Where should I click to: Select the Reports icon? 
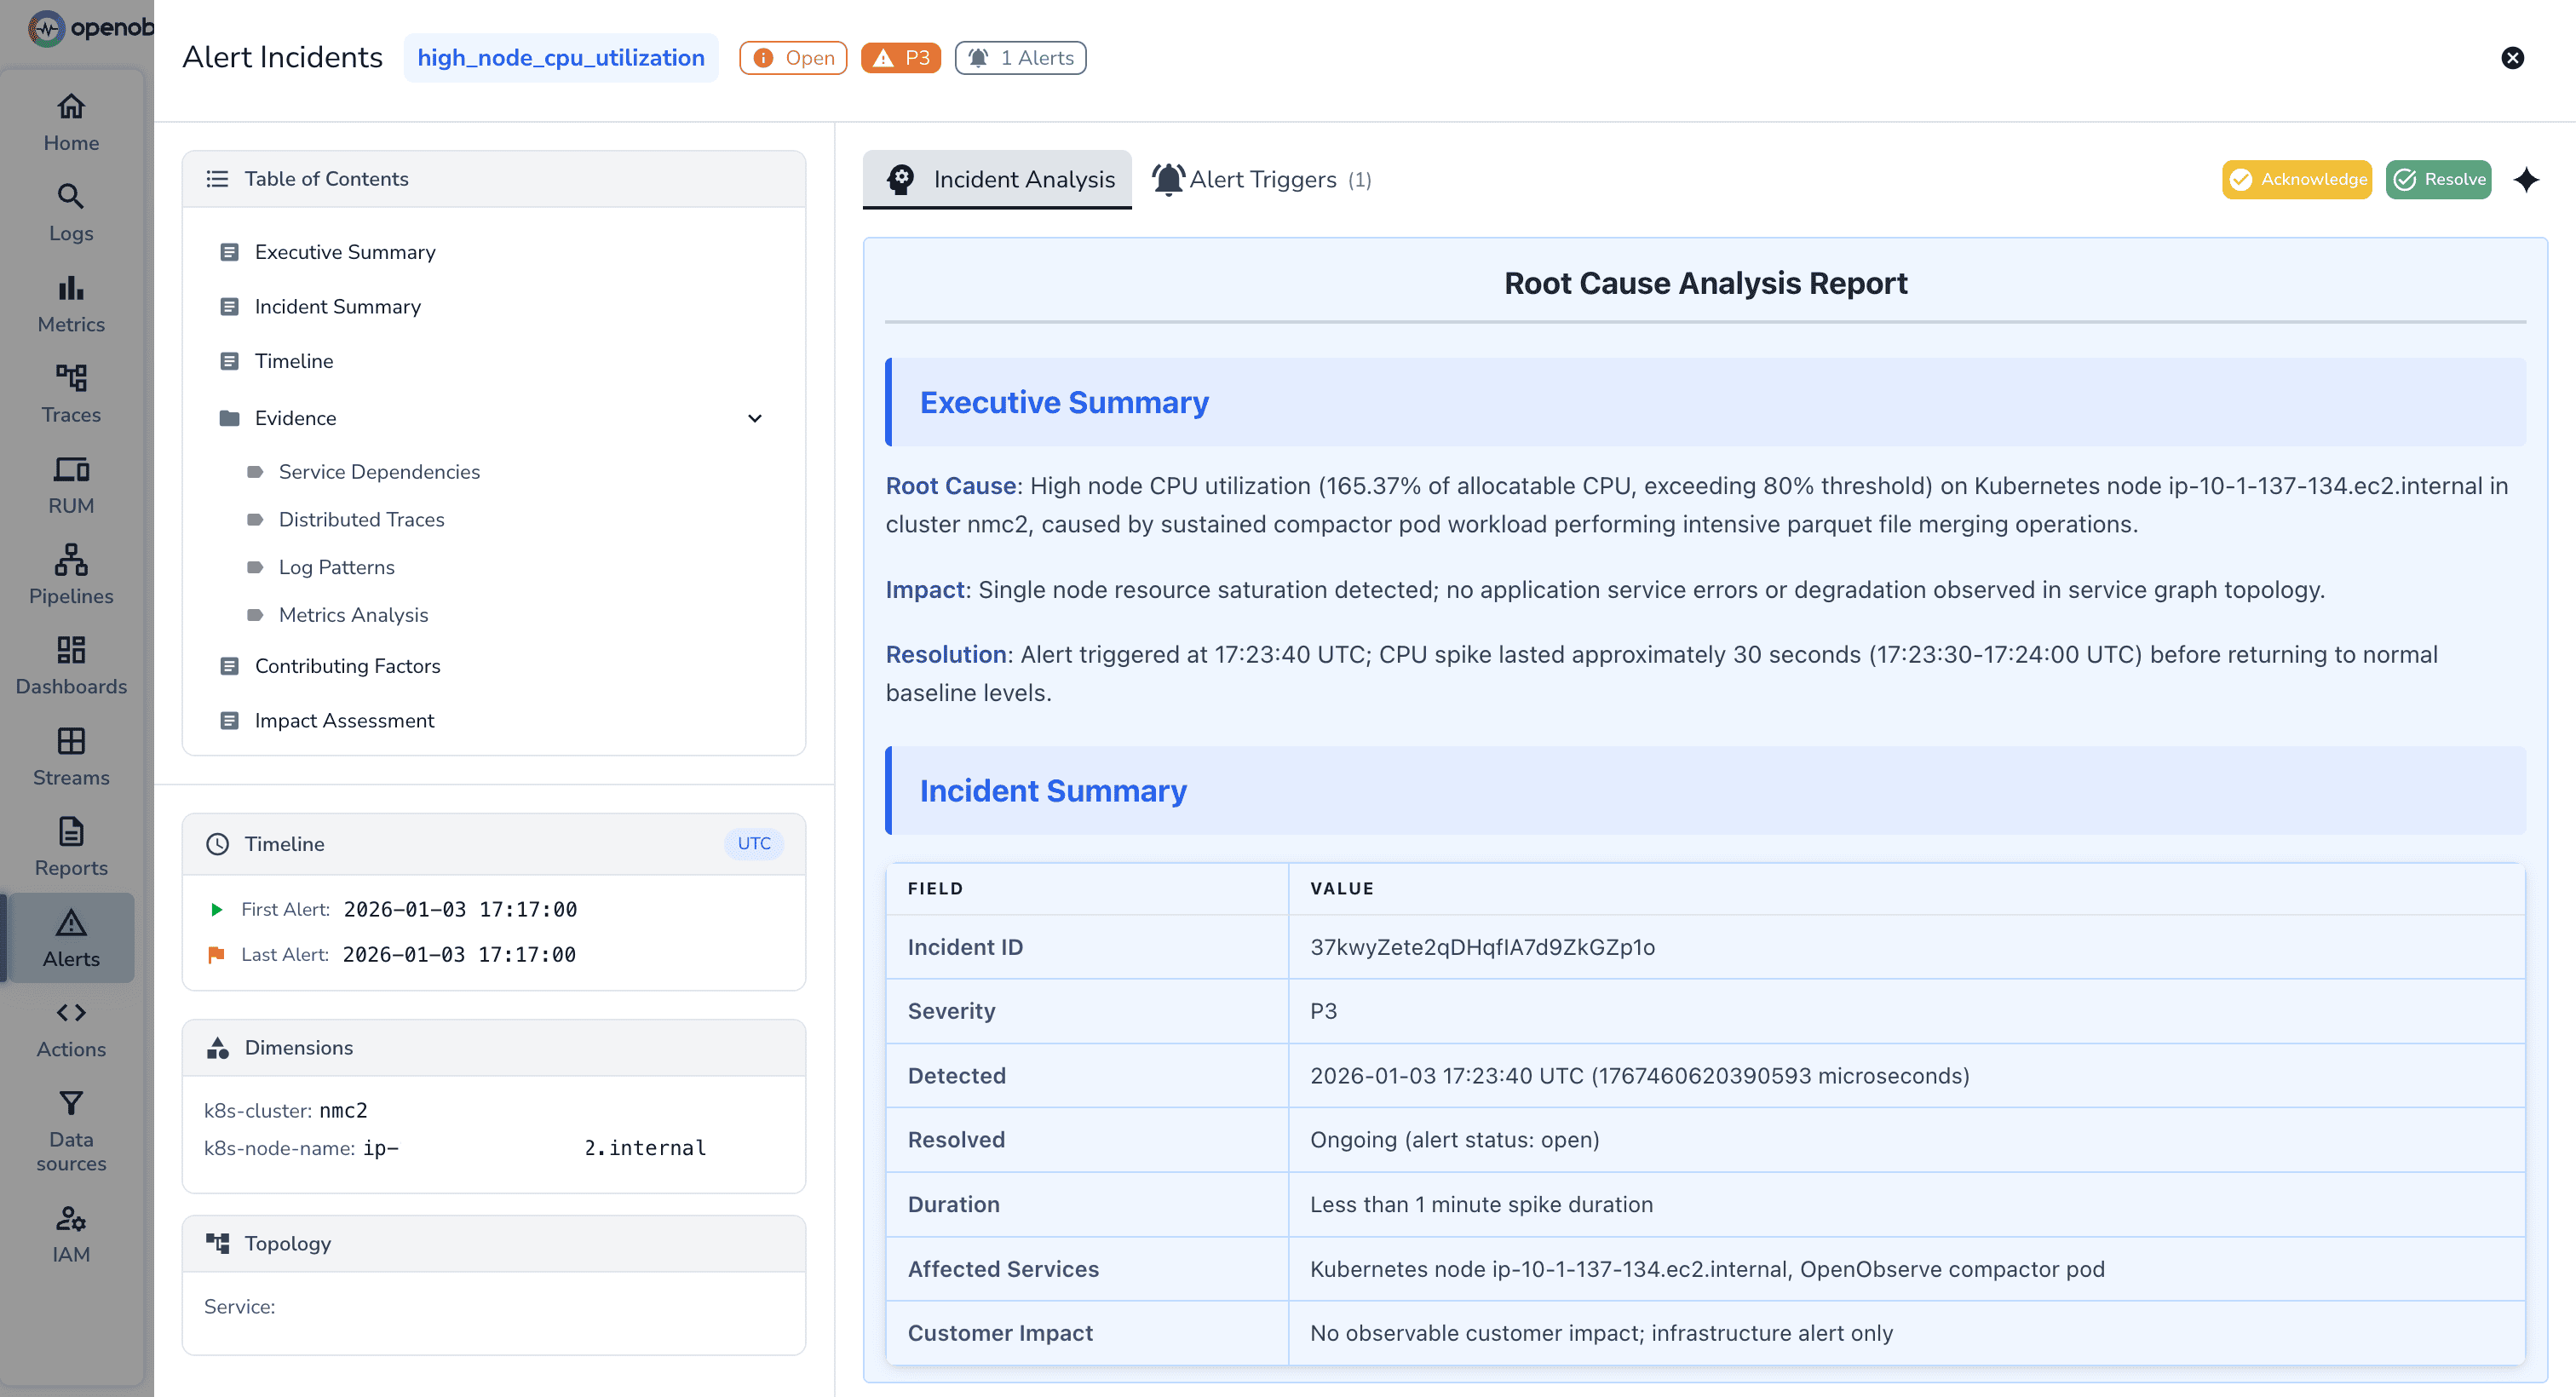[70, 845]
